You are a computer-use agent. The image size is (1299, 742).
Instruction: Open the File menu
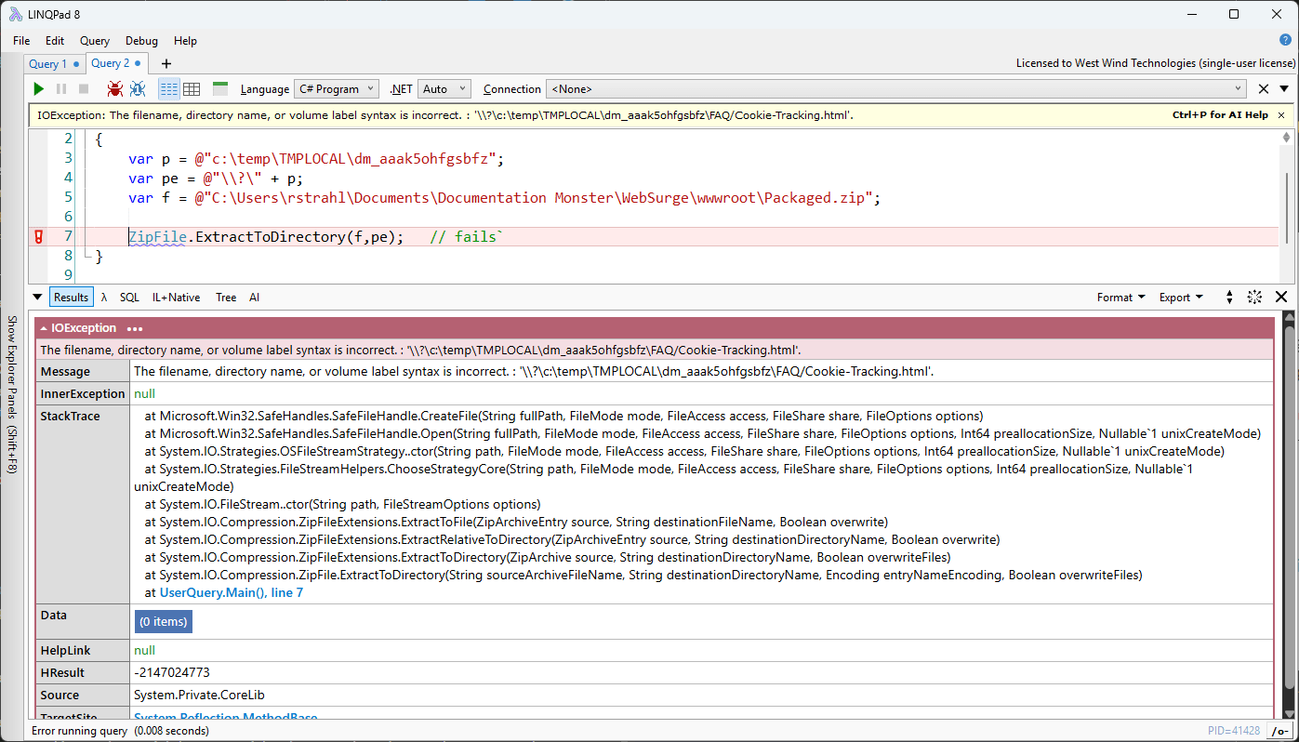click(21, 41)
